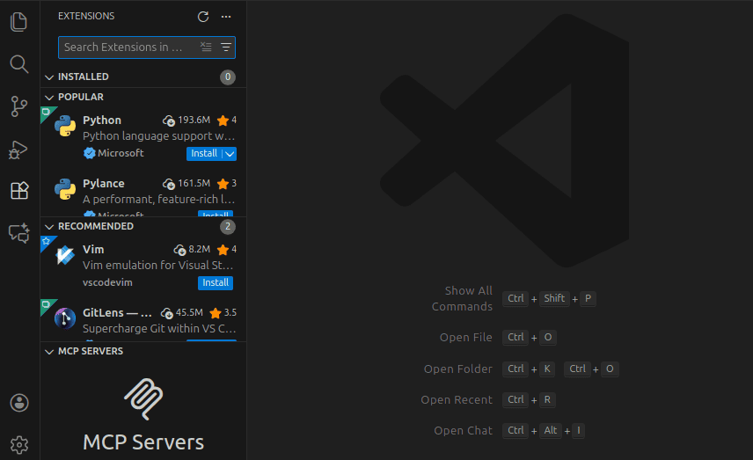Collapse the MCP SERVERS section
This screenshot has height=460, width=753.
49,352
